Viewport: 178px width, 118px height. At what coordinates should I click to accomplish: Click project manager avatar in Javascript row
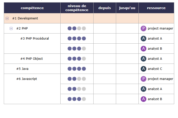(x=144, y=79)
